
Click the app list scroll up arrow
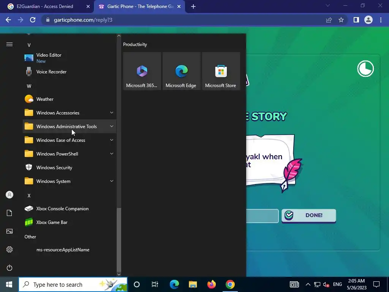tap(119, 36)
